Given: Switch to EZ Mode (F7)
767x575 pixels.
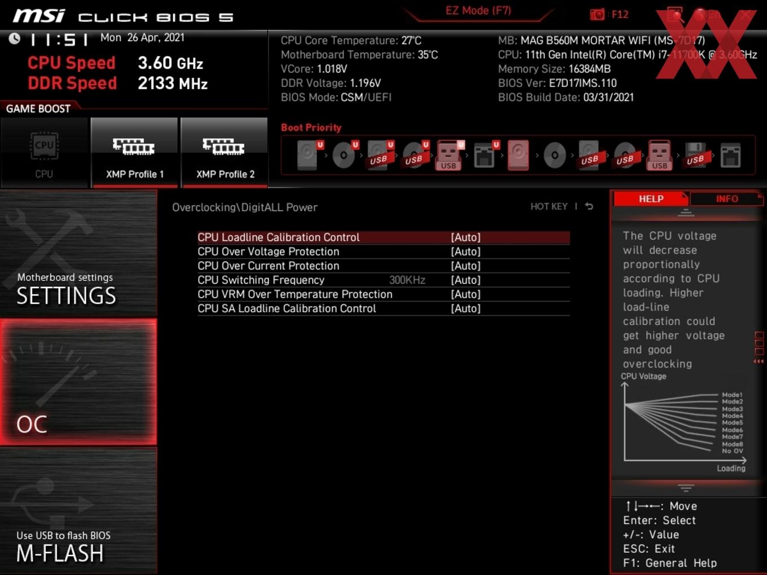Looking at the screenshot, I should pos(478,11).
